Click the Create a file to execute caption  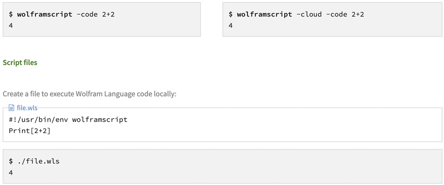89,94
